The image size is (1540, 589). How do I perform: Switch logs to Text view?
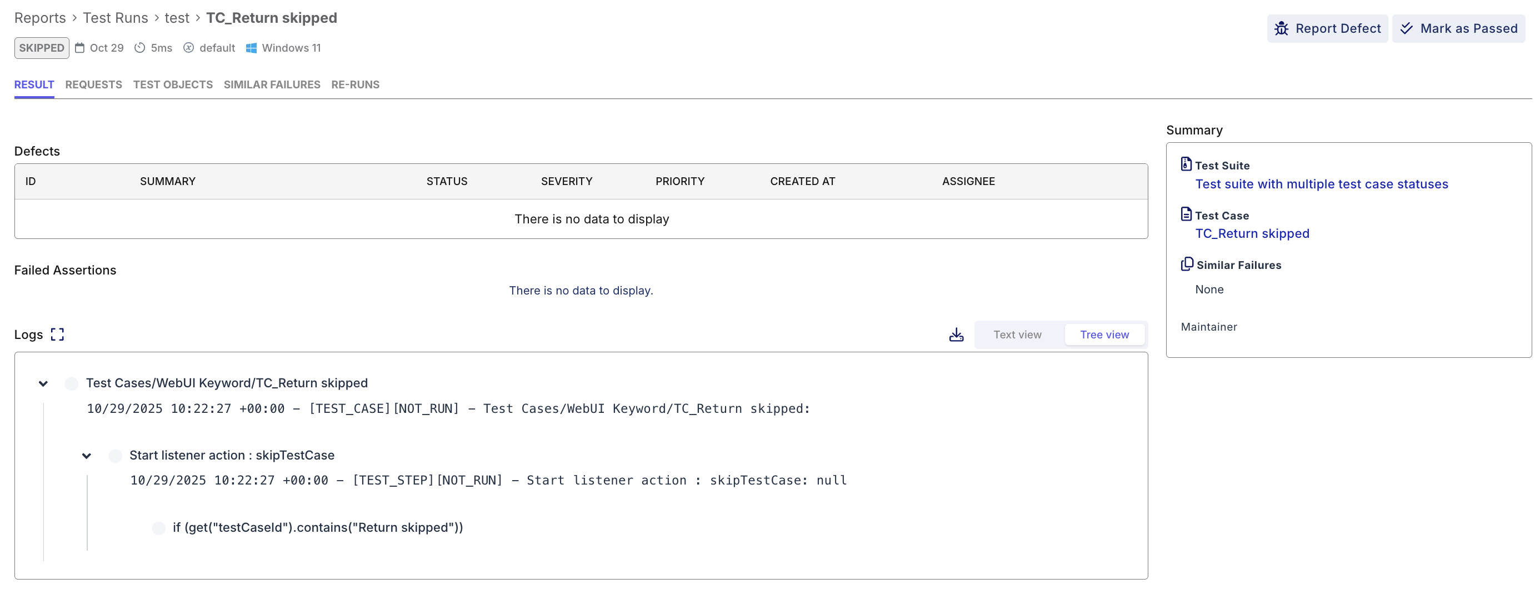point(1018,335)
